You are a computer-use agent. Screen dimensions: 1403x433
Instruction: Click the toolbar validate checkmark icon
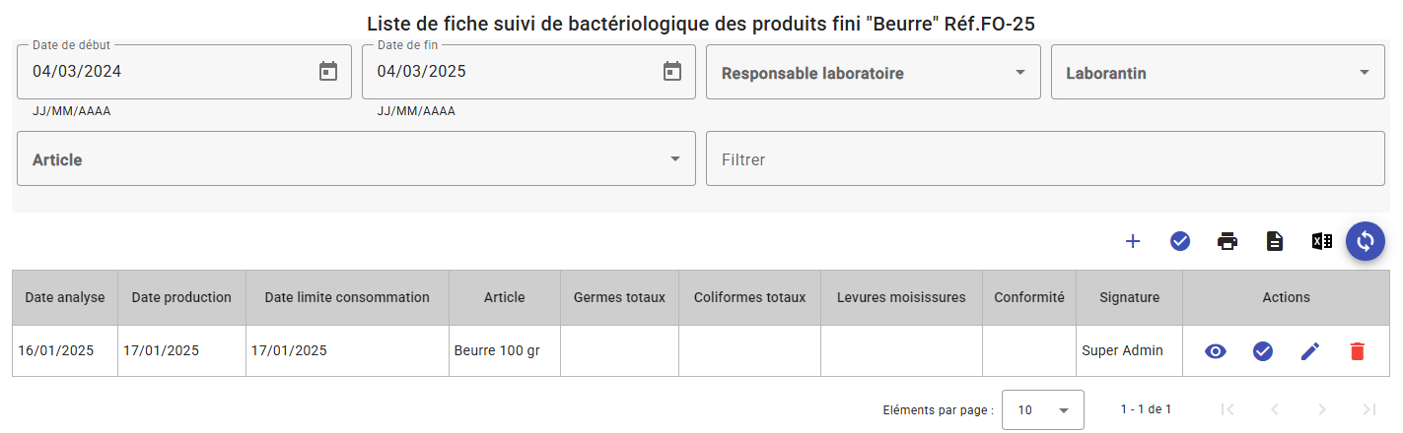coord(1180,241)
